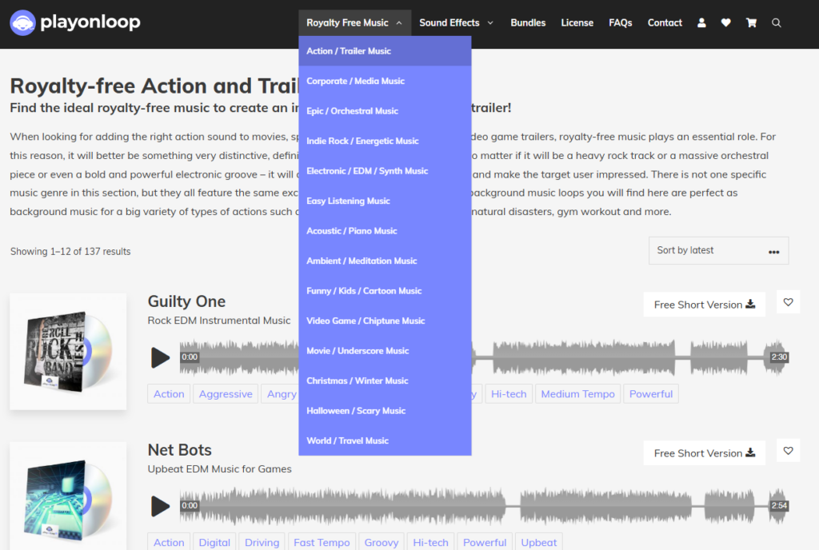Open the shopping cart icon
Image resolution: width=819 pixels, height=550 pixels.
coord(751,23)
